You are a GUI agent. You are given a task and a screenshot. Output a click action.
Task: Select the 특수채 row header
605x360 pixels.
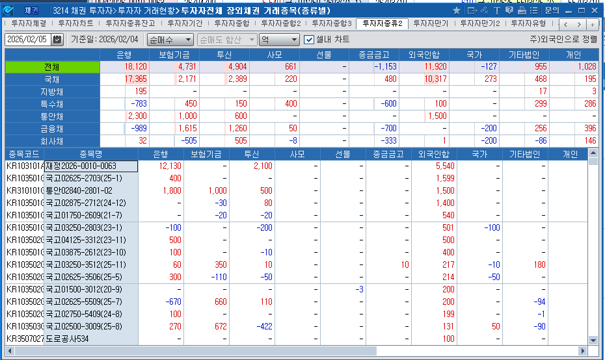[52, 104]
